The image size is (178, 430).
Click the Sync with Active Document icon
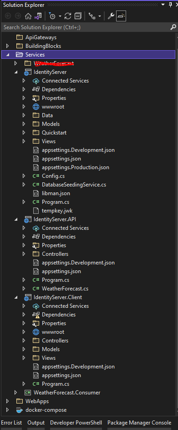point(68,16)
